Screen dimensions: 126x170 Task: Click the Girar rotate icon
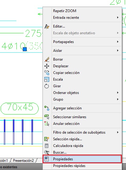(x=47, y=86)
